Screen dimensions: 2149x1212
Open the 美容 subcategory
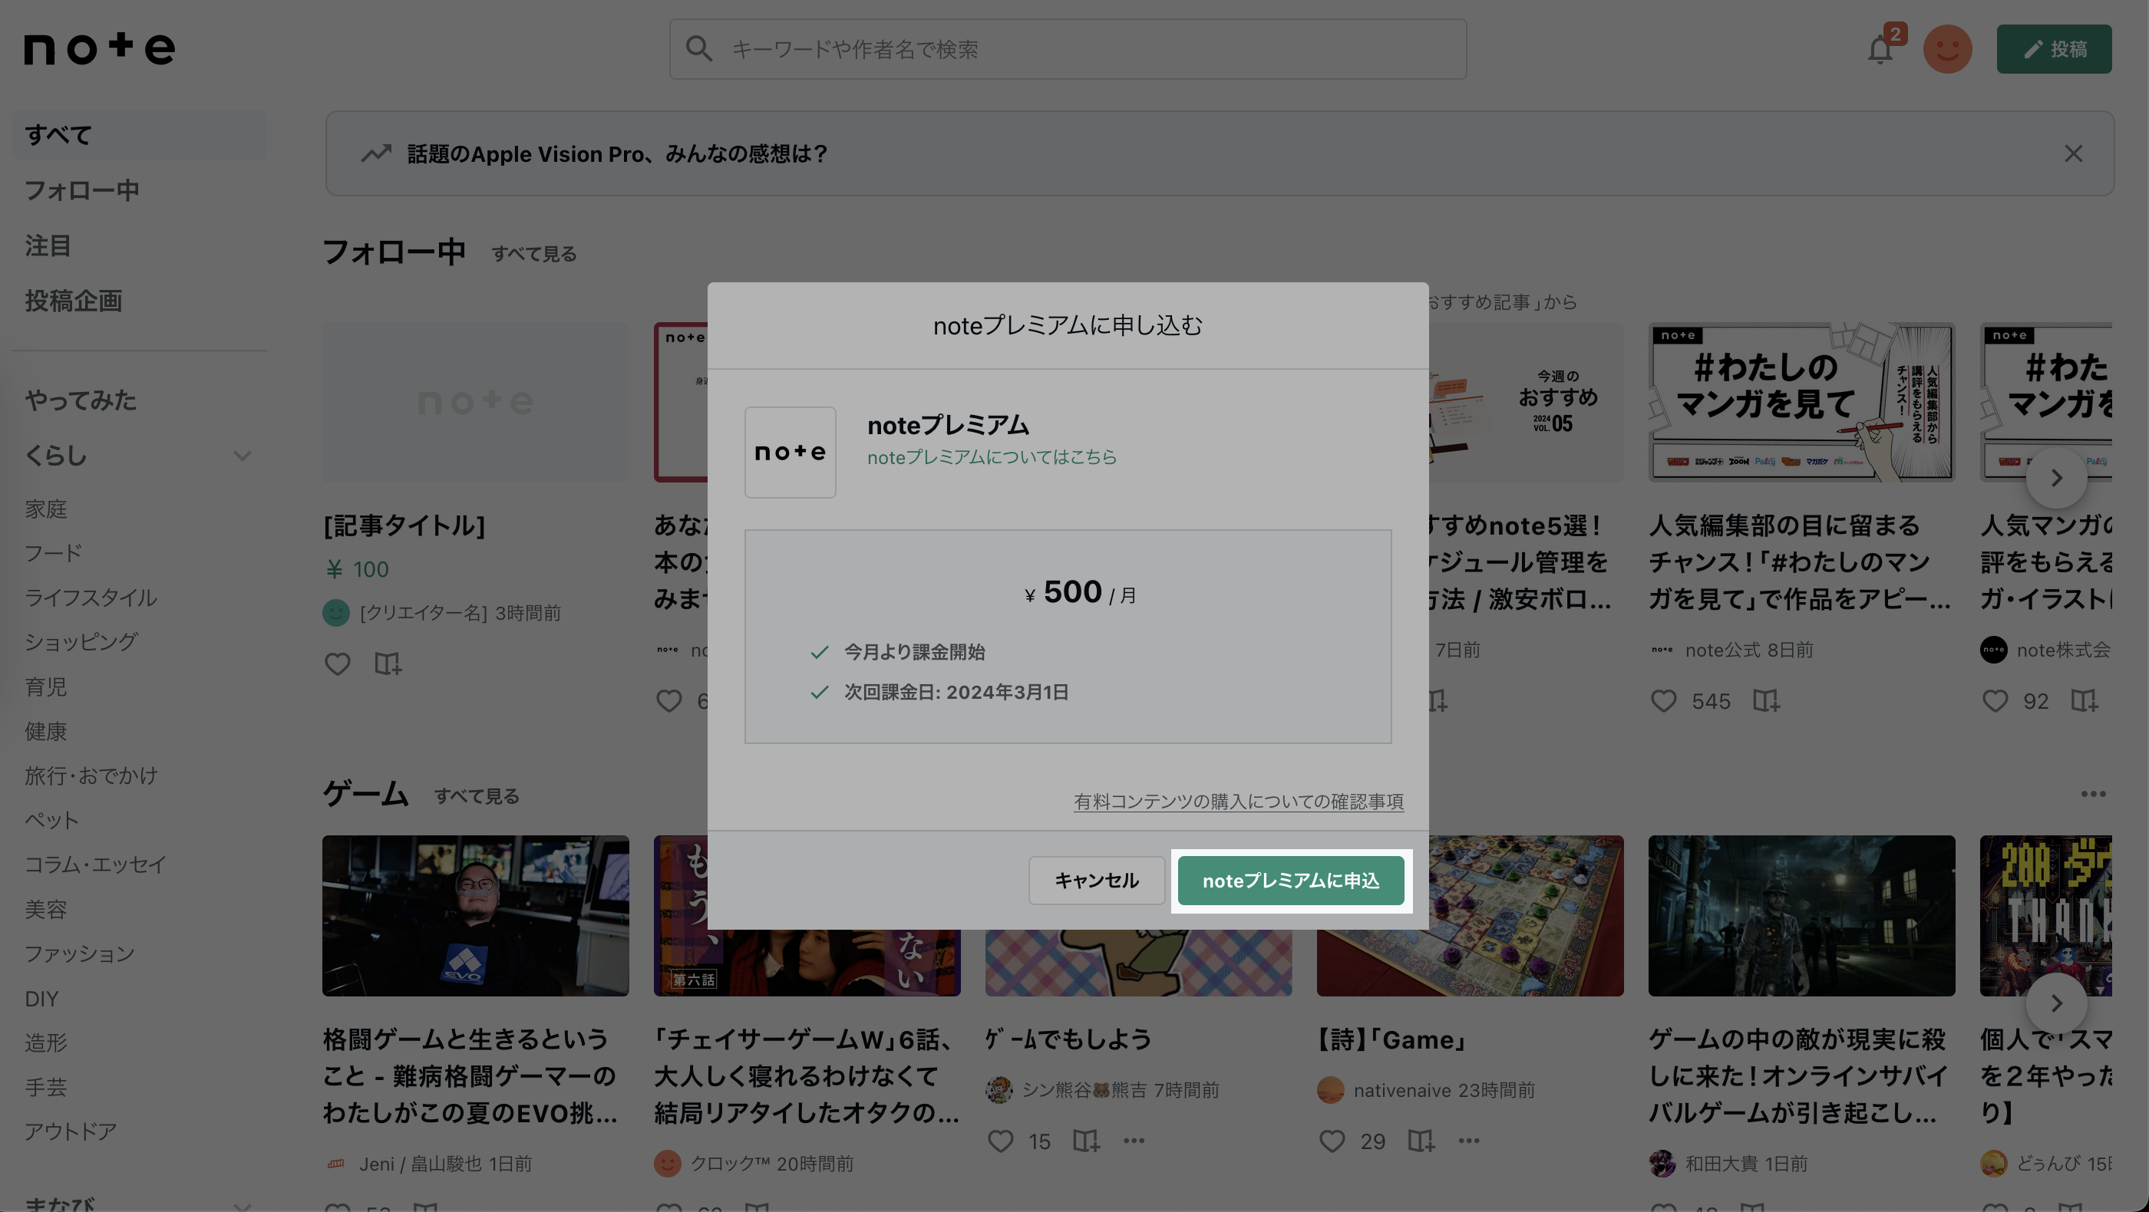click(x=46, y=910)
